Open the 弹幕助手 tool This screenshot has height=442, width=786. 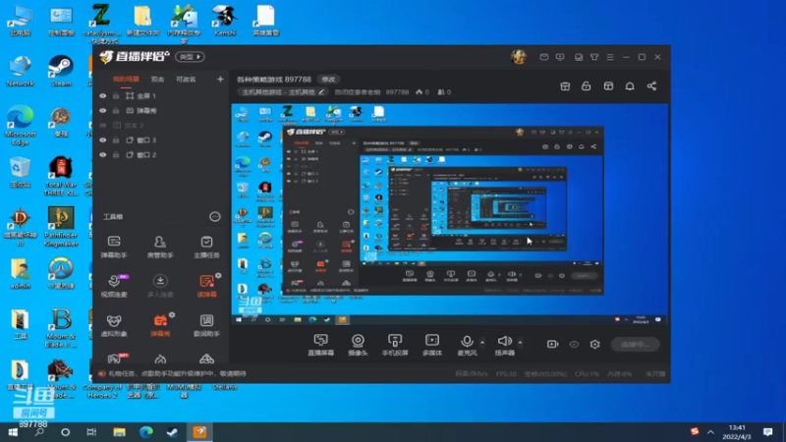click(x=114, y=248)
